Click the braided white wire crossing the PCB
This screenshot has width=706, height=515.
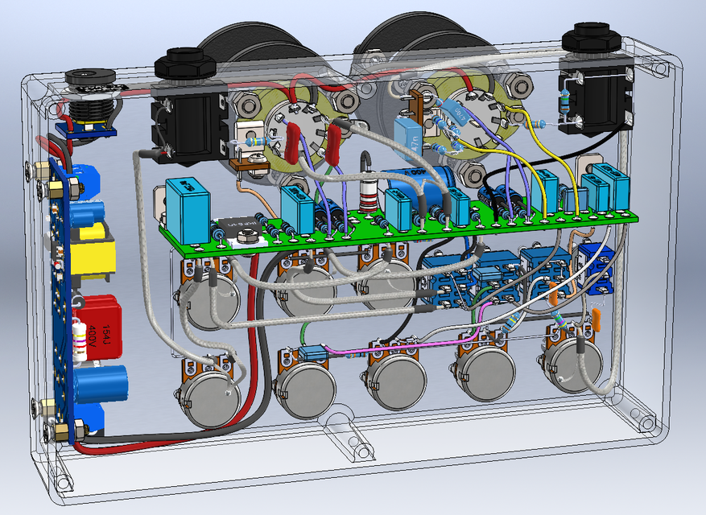coord(354,177)
